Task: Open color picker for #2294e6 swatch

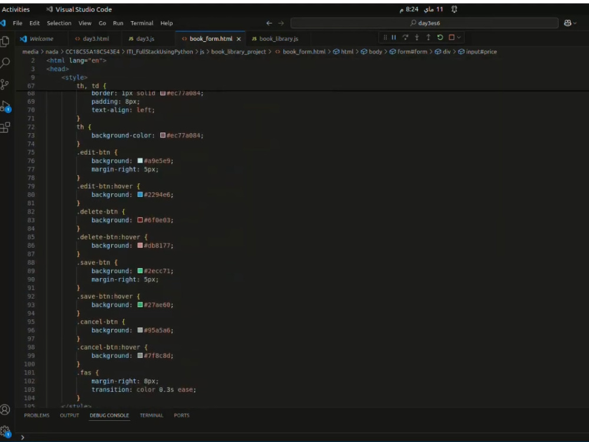Action: tap(140, 194)
